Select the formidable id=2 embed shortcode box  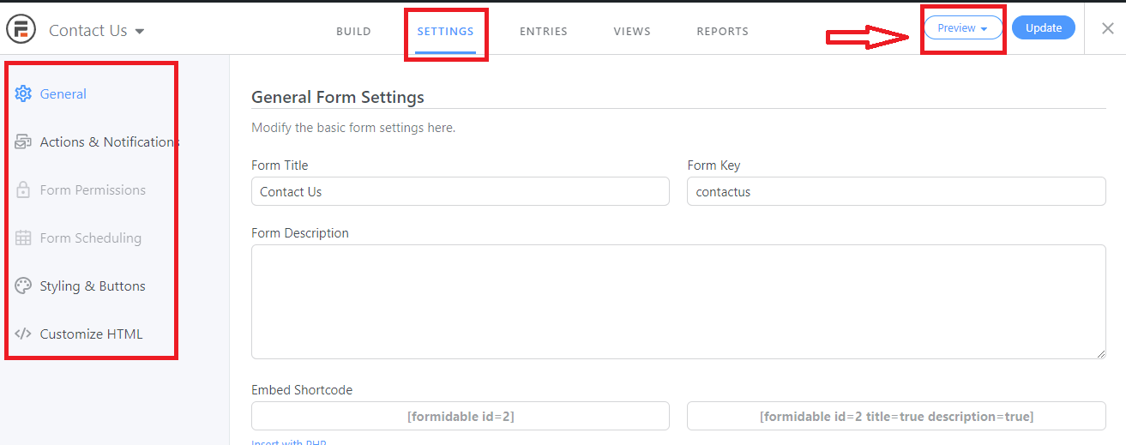[460, 417]
